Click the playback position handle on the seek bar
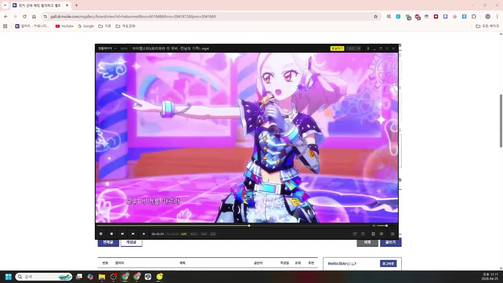The height and width of the screenshot is (283, 503). click(249, 226)
